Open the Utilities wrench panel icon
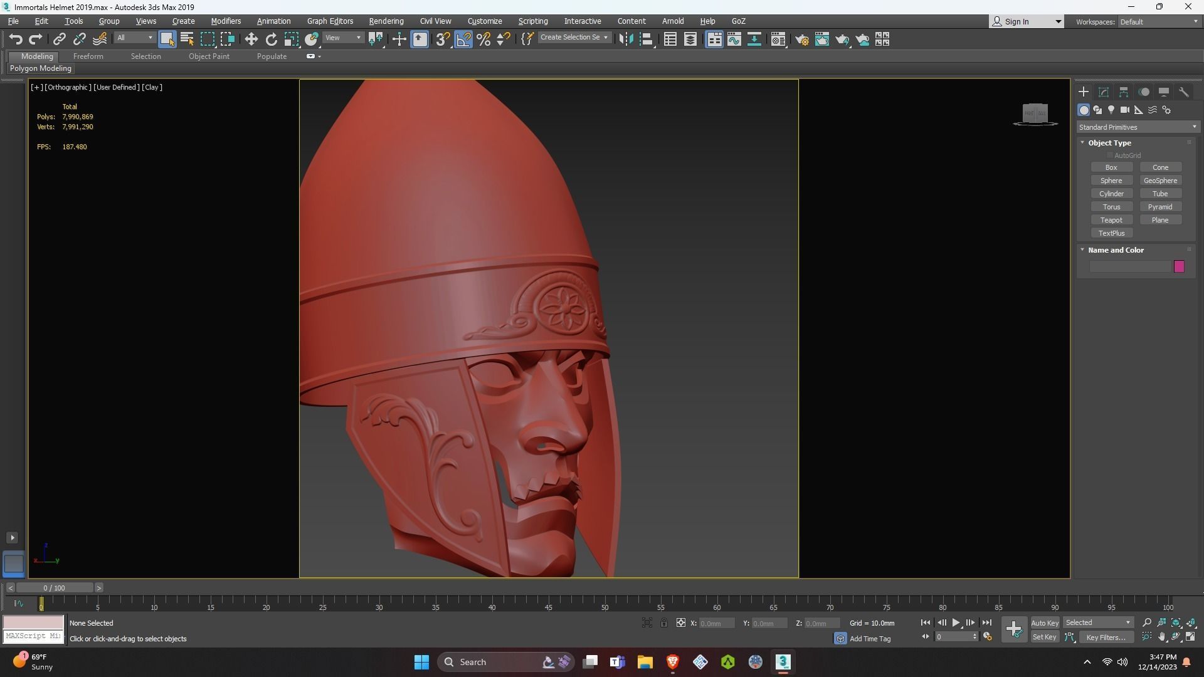This screenshot has width=1204, height=677. pos(1184,92)
